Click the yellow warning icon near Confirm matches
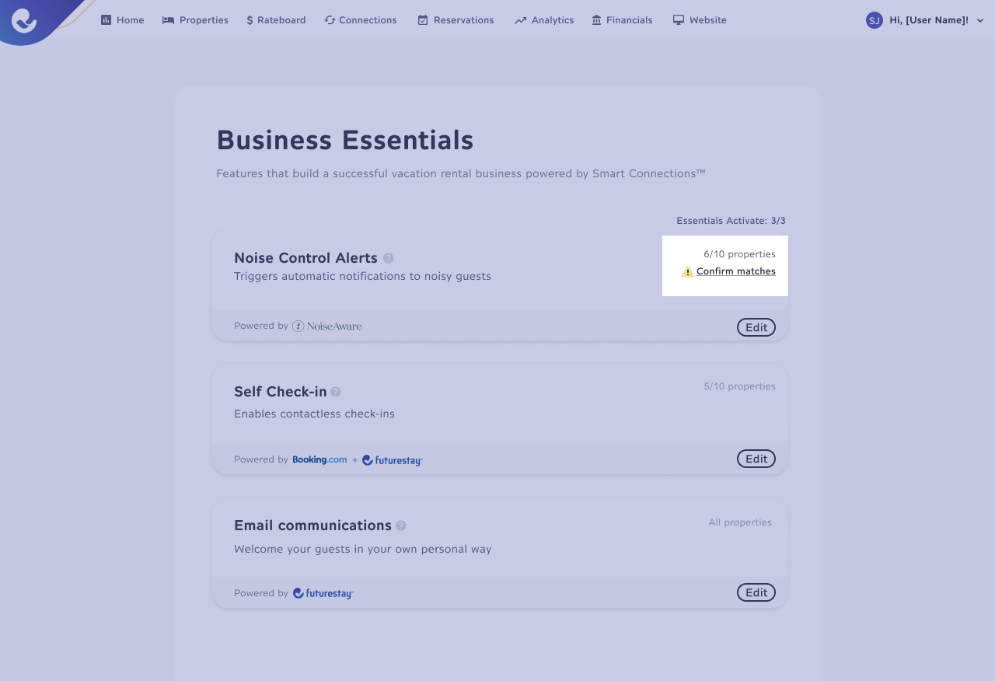 click(687, 271)
